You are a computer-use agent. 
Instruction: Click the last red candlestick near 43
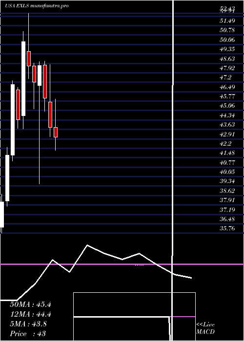[56, 132]
